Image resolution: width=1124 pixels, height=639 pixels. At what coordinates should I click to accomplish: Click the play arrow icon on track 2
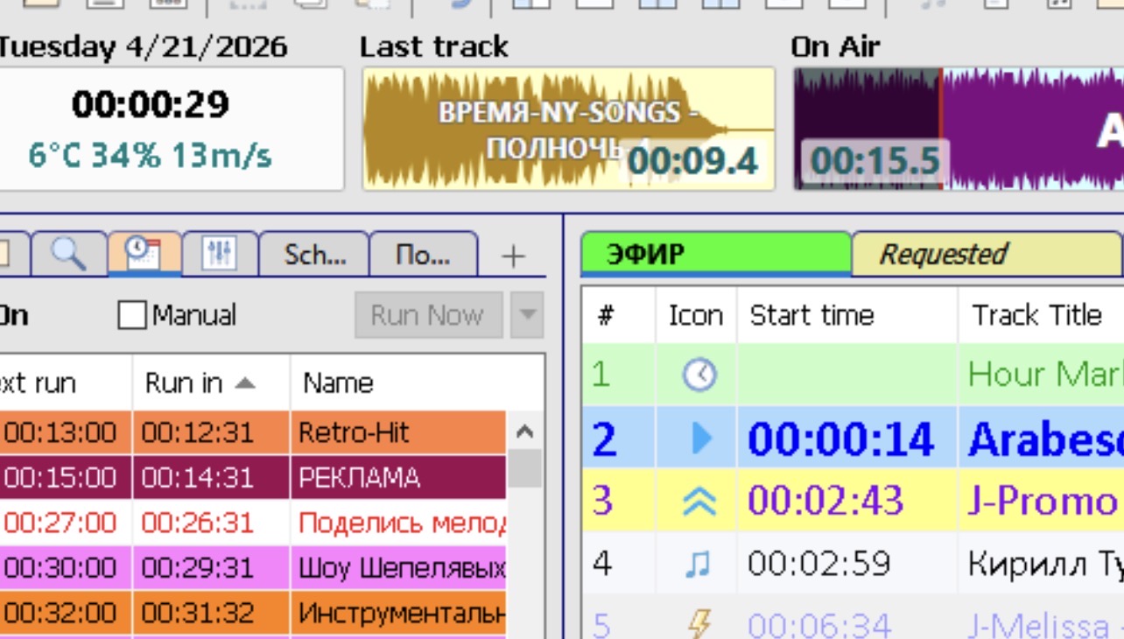[x=700, y=438]
